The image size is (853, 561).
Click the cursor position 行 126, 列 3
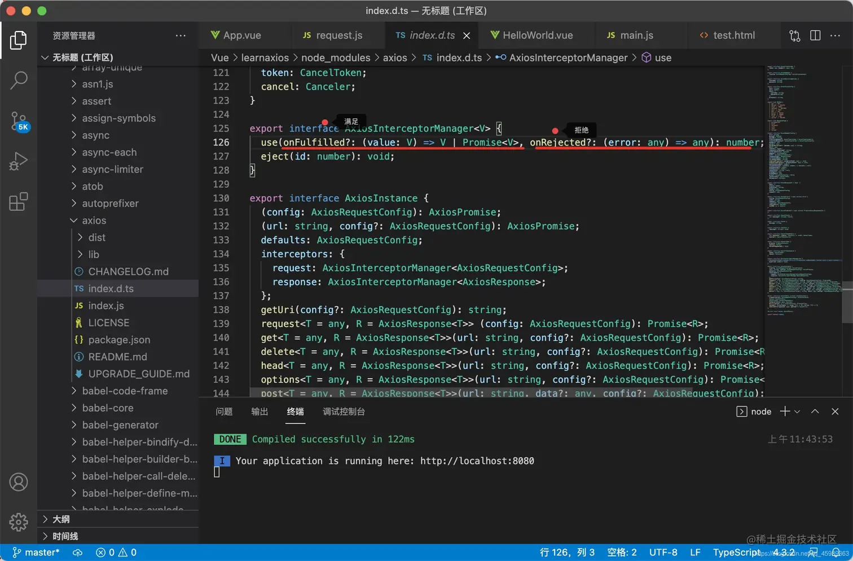(567, 553)
